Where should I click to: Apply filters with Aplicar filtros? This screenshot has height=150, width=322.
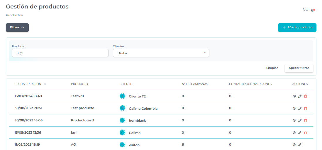[299, 68]
